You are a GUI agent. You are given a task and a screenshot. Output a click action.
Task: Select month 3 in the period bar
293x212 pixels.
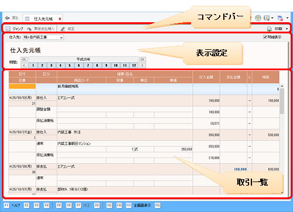point(52,66)
